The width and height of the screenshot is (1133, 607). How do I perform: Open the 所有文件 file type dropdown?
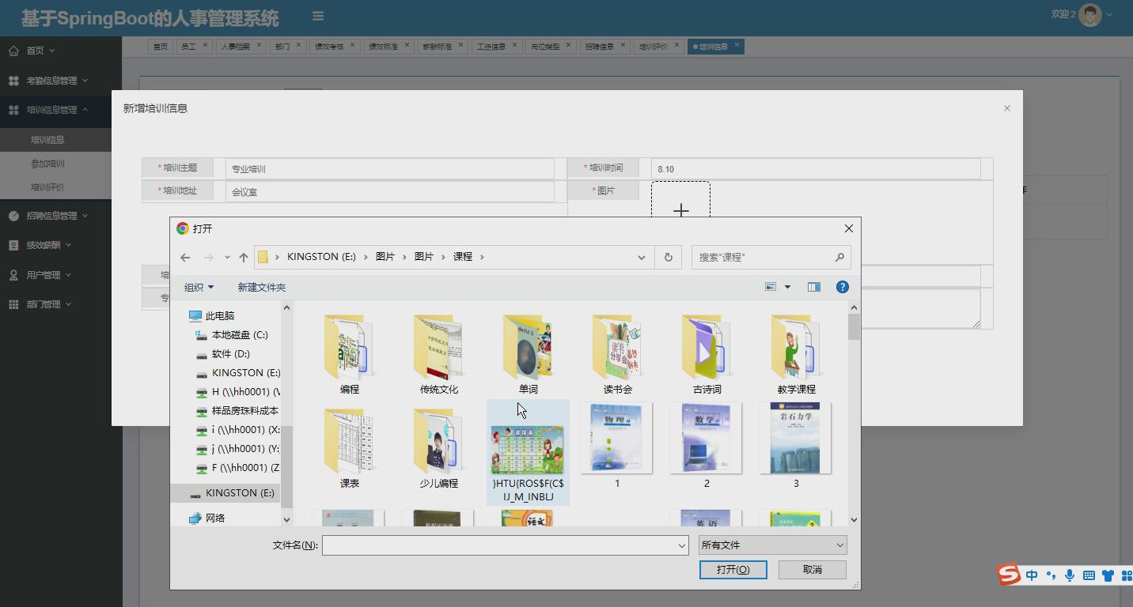[x=772, y=545]
